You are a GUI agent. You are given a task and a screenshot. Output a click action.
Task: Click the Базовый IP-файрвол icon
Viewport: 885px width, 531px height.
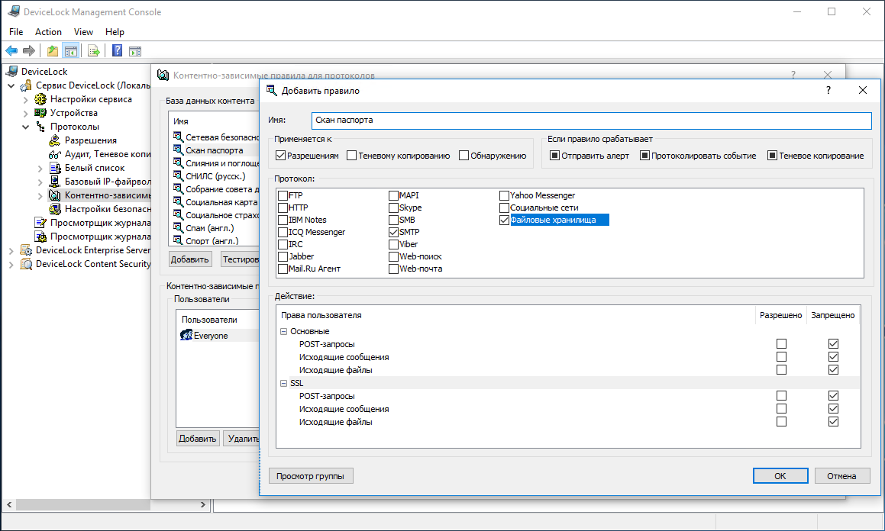tap(55, 182)
